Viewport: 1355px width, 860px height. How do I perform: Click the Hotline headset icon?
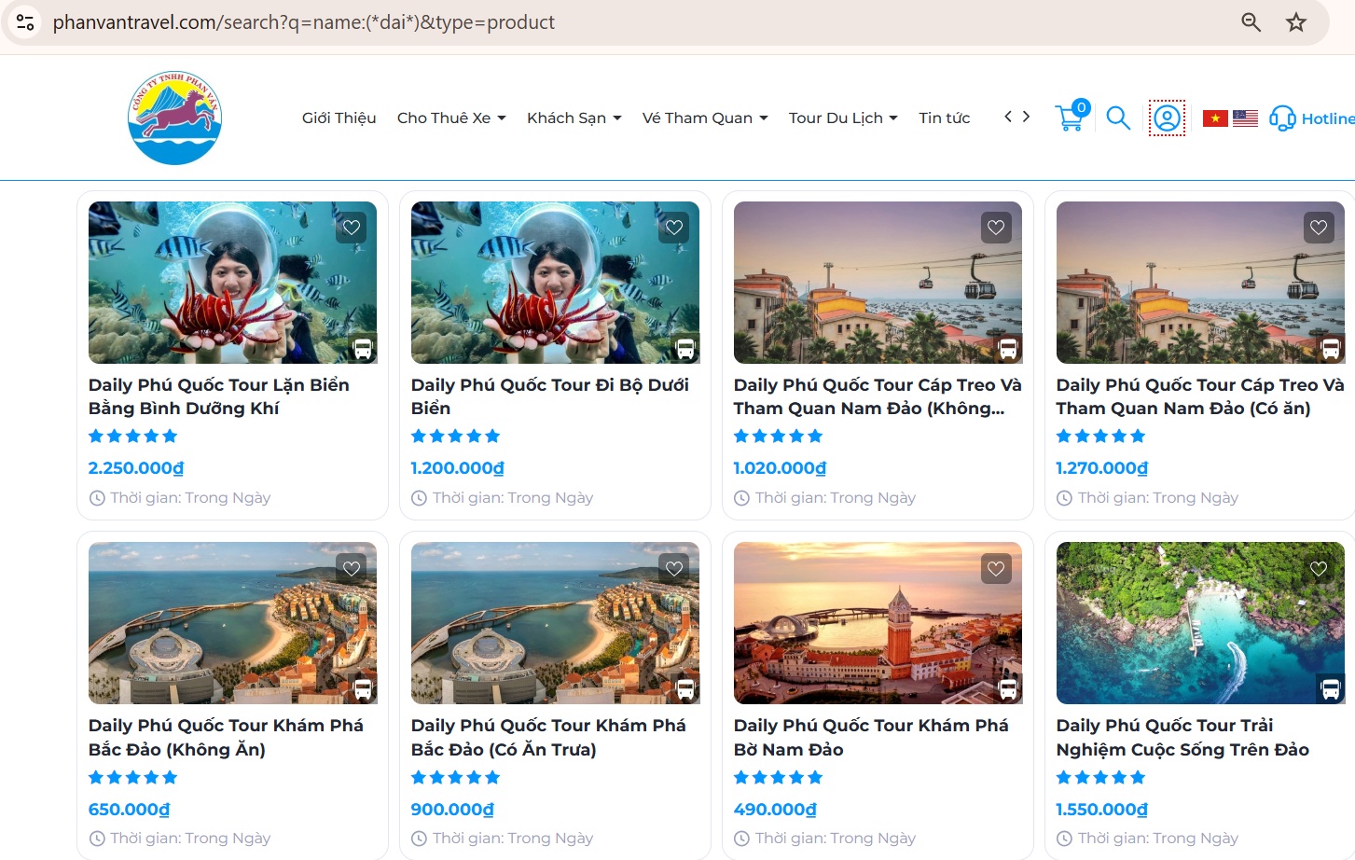point(1282,118)
